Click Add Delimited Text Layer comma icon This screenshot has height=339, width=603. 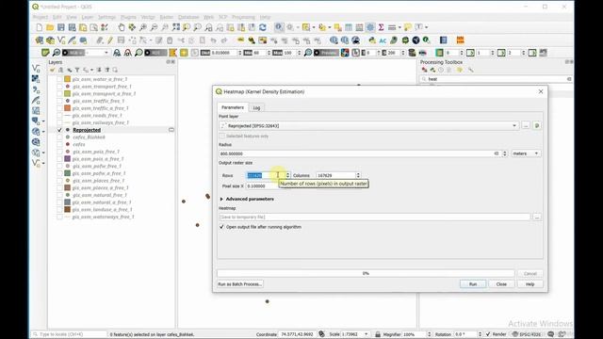36,89
